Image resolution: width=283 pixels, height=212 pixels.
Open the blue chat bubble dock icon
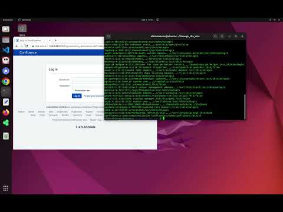[x=6, y=71]
